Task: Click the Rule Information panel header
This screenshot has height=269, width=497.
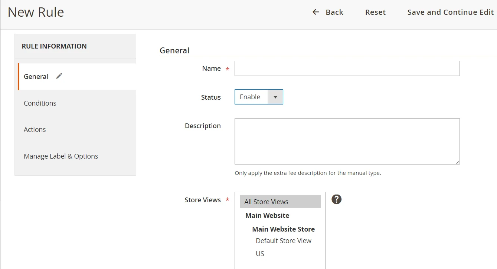Action: pos(54,46)
